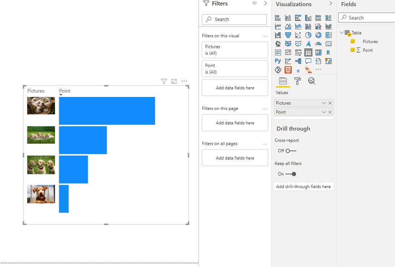Image resolution: width=395 pixels, height=267 pixels.
Task: Remove Pictures field from Values
Action: coord(330,103)
